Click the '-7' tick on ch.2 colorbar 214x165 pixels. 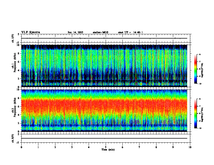coord(199,106)
